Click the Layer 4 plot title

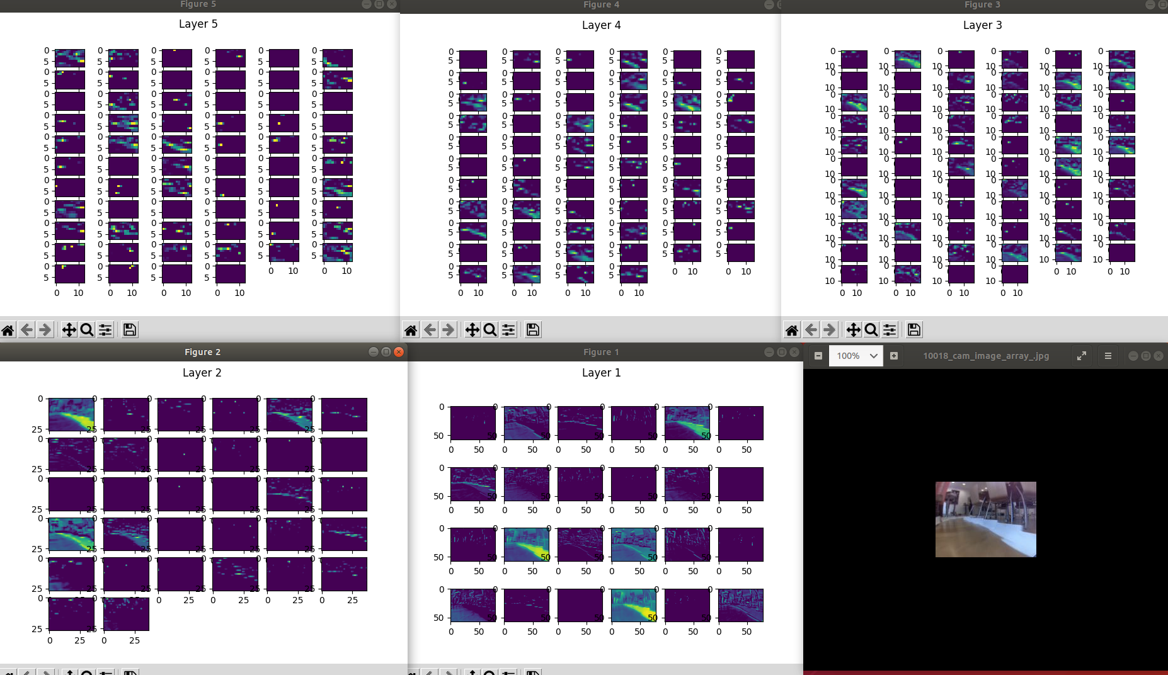(x=602, y=25)
